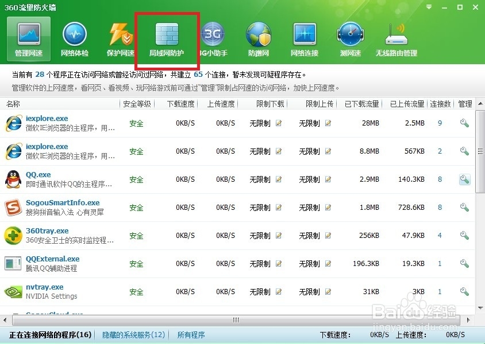Open manage wrench for SogouSmartInfo.exe
The height and width of the screenshot is (344, 485).
[x=464, y=208]
